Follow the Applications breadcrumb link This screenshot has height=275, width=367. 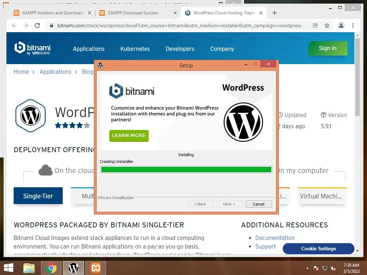tap(56, 72)
